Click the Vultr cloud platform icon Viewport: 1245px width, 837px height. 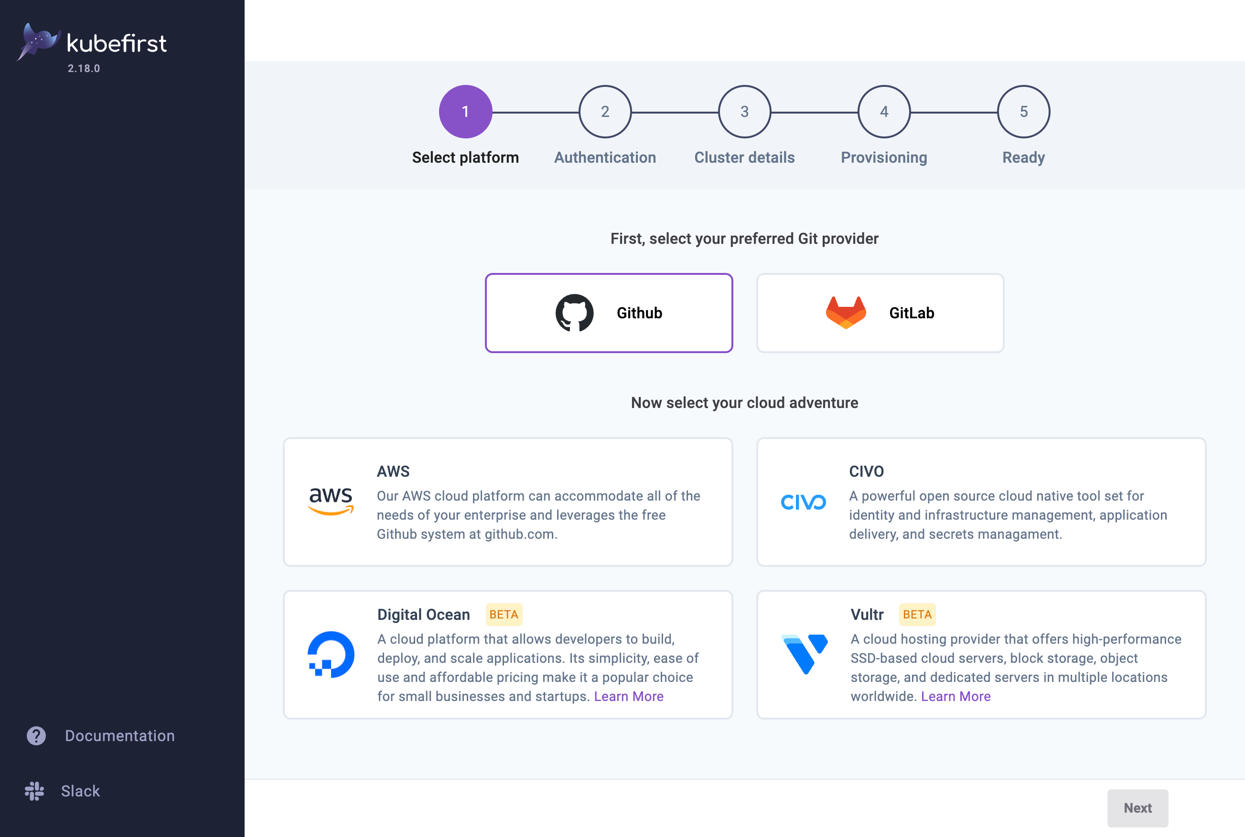coord(805,654)
